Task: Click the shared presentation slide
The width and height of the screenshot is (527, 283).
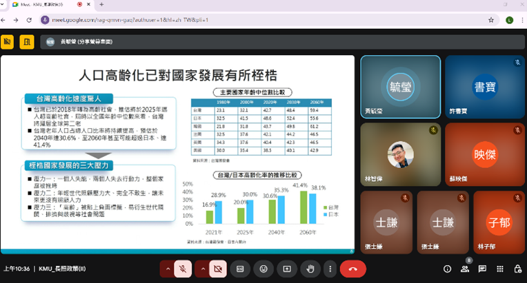Action: (x=177, y=154)
